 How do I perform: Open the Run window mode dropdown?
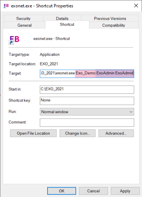point(87,112)
